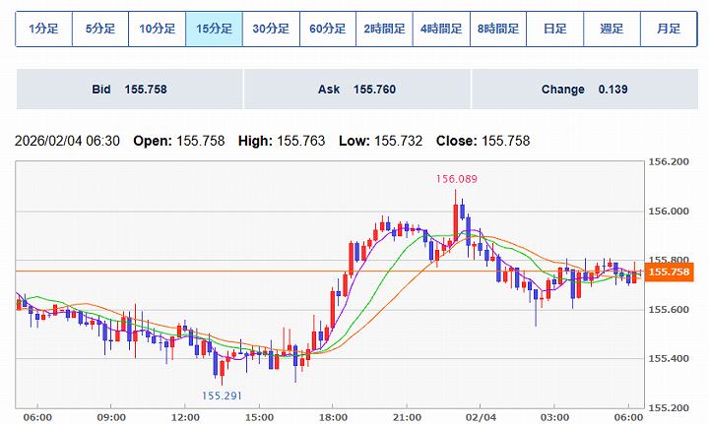
Task: Click the Ask 155.760 price cell
Action: [356, 90]
